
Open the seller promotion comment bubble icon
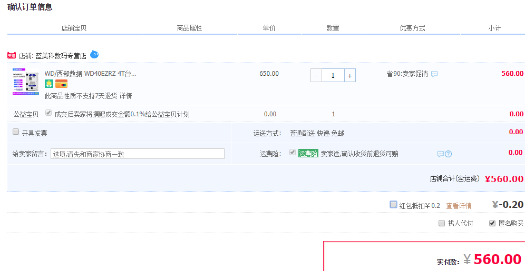pyautogui.click(x=434, y=74)
